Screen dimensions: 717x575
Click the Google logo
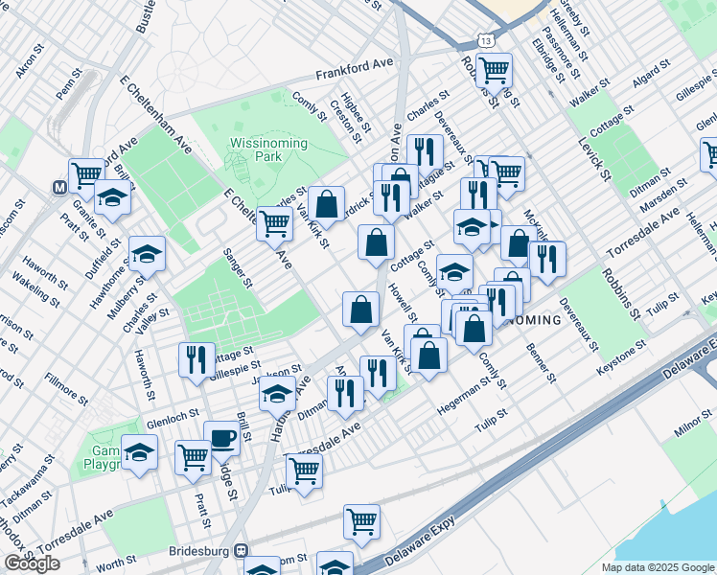click(x=33, y=564)
